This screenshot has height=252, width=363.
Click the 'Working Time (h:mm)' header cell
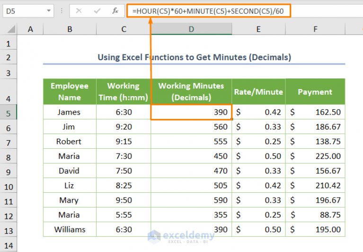[x=124, y=91]
